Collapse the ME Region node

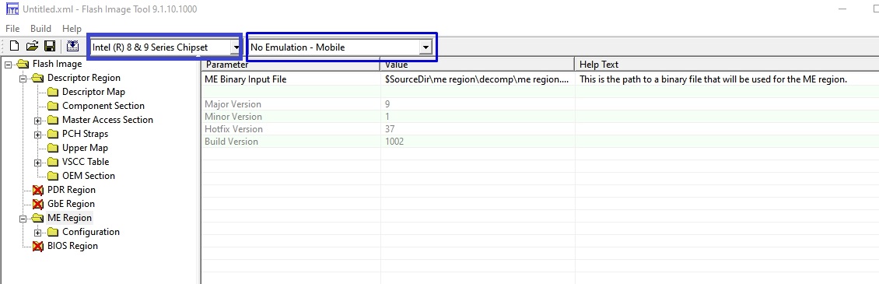[x=23, y=218]
